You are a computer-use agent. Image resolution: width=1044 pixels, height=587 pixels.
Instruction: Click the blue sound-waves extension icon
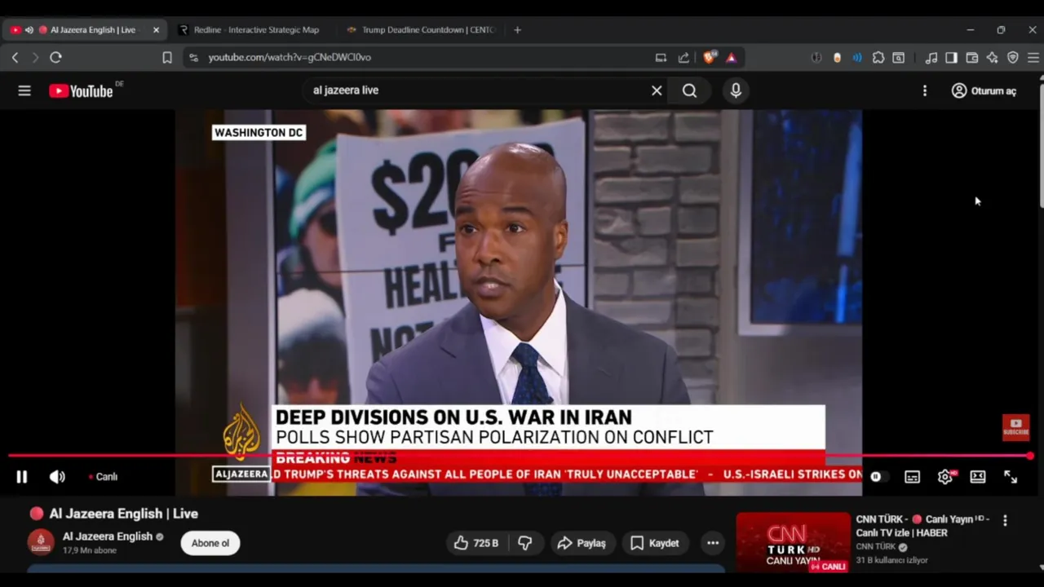pos(857,57)
